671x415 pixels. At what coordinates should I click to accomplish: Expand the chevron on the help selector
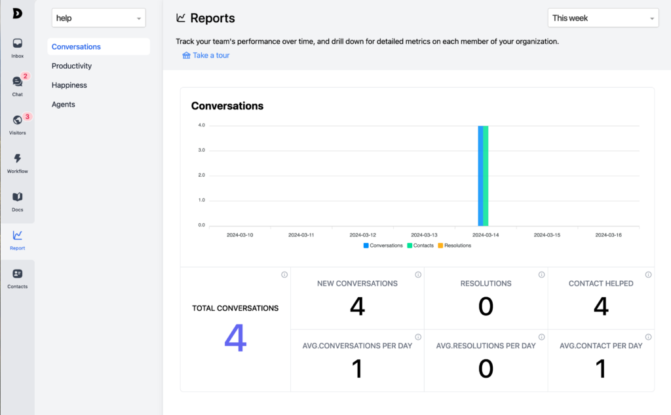coord(139,18)
